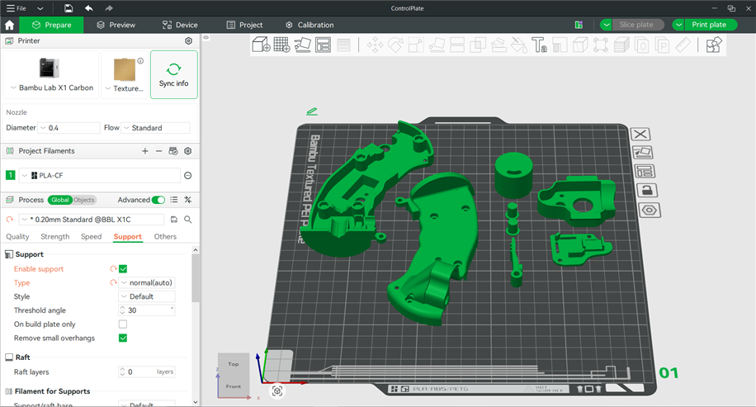Select the Rotate tool in toolbar

[x=395, y=45]
